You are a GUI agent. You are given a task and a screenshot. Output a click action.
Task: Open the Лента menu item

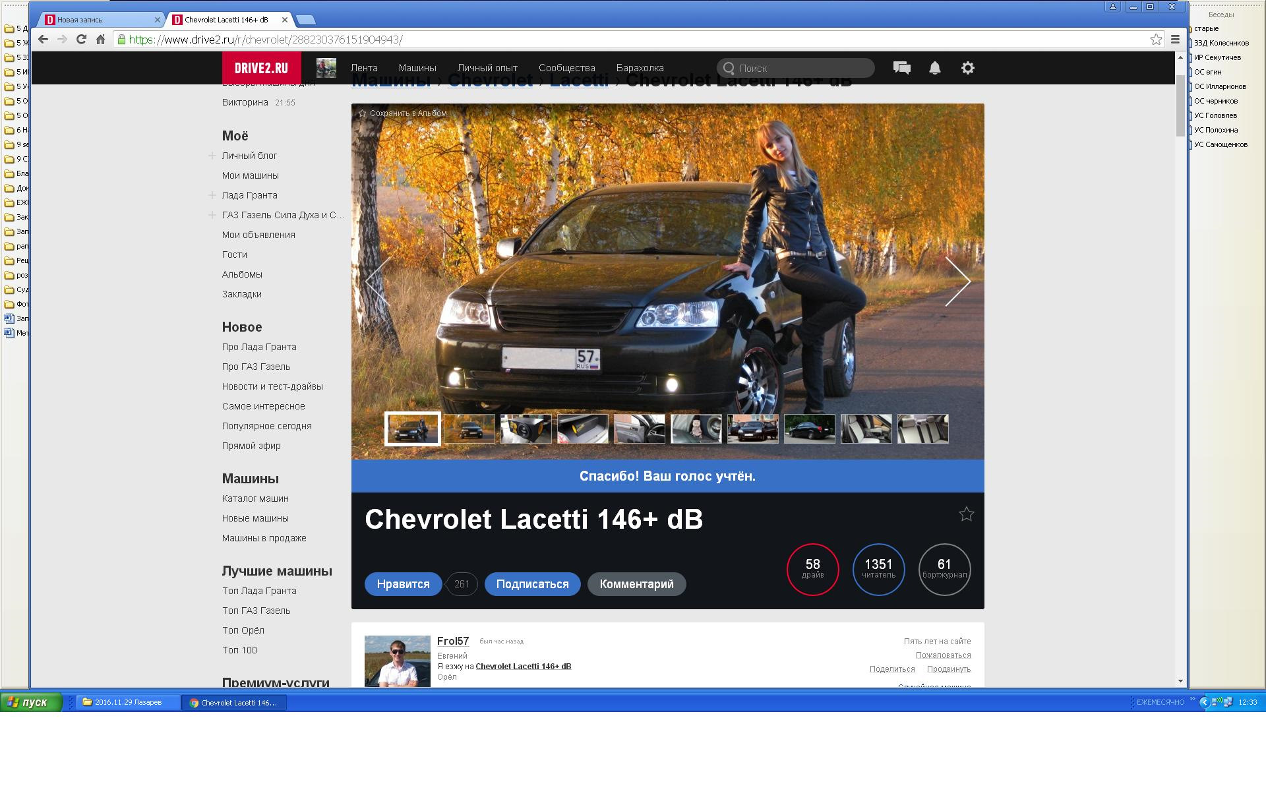364,68
